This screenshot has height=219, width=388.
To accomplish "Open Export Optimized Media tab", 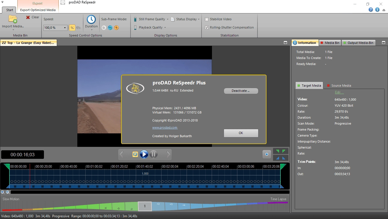I will point(38,10).
